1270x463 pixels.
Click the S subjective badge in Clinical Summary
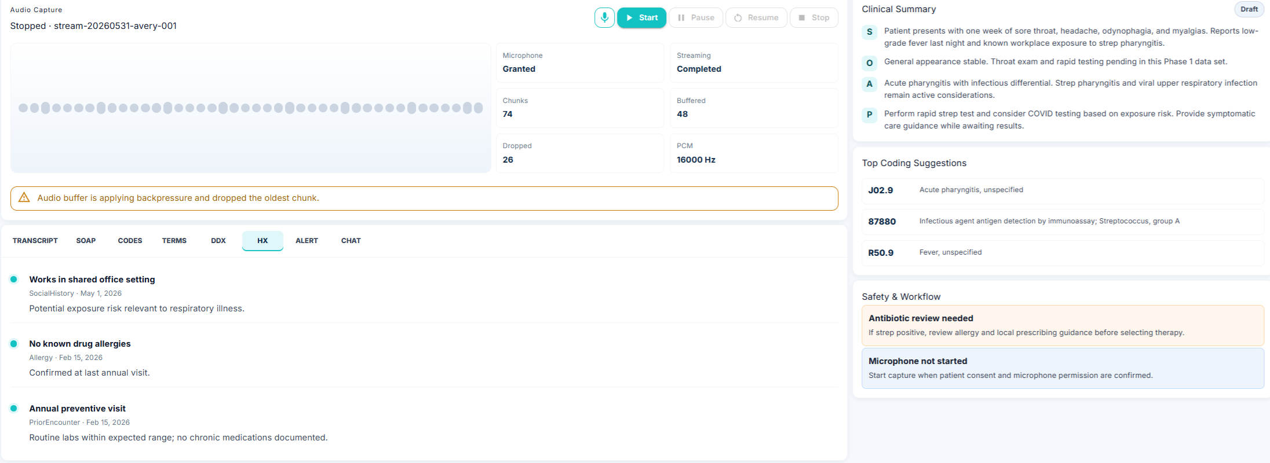point(869,32)
